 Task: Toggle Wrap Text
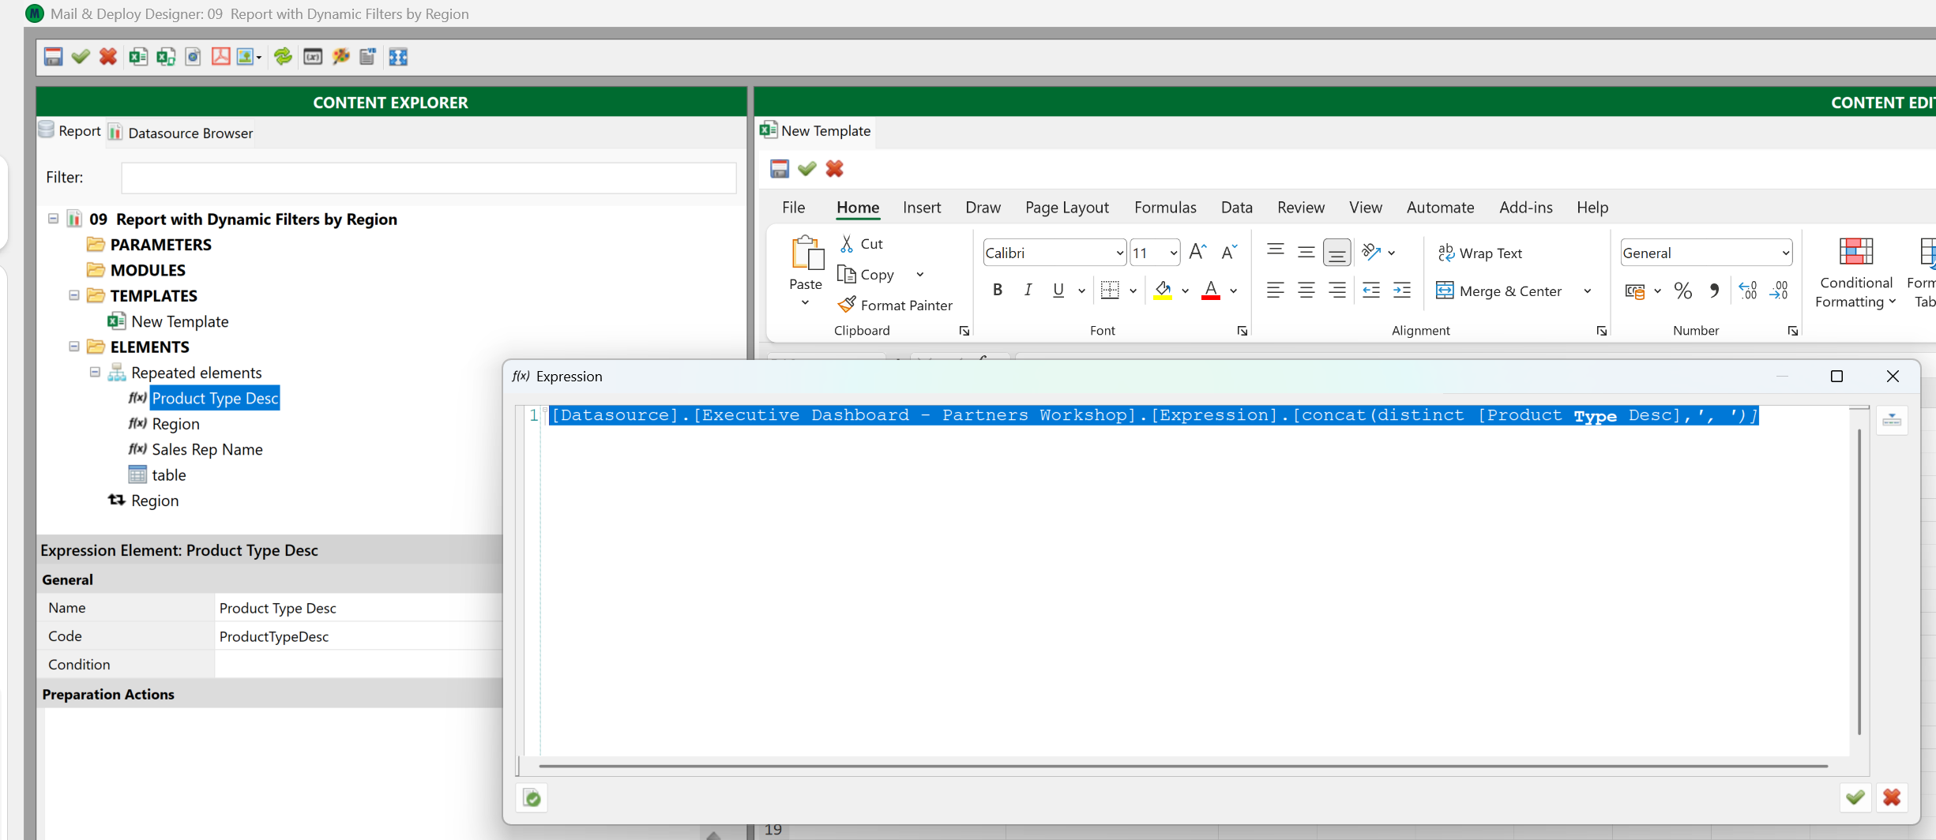pos(1479,253)
